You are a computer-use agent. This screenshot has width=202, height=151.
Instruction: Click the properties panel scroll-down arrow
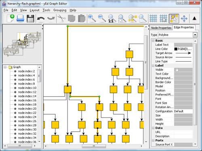point(195,144)
